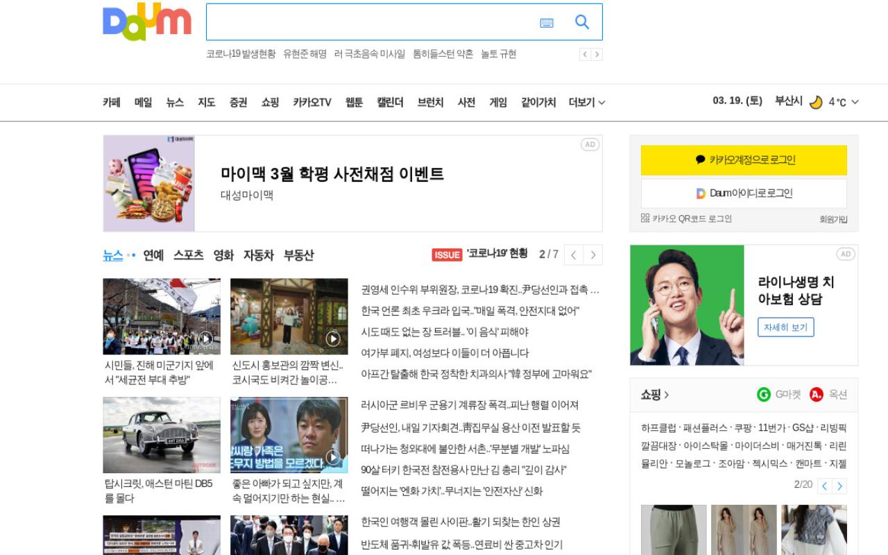
Task: Click the ISSUE badge
Action: pyautogui.click(x=447, y=255)
